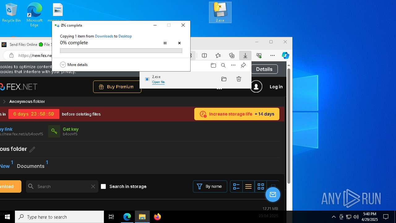This screenshot has height=223, width=396.
Task: Open Edge browser essentials heart icon
Action: [x=259, y=55]
